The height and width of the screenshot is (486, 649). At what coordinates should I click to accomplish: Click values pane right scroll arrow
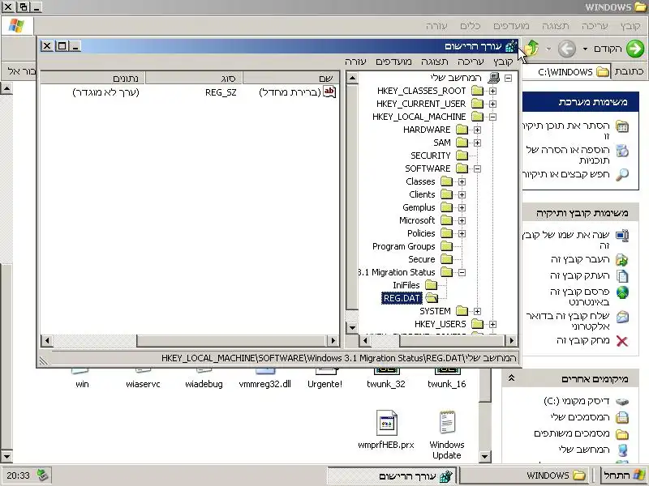[333, 340]
